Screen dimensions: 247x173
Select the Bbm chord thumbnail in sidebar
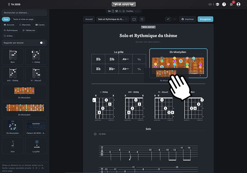click(x=13, y=56)
